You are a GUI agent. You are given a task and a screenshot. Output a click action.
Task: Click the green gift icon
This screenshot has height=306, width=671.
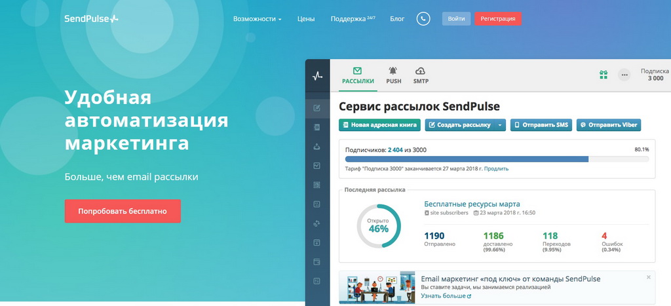coord(604,75)
